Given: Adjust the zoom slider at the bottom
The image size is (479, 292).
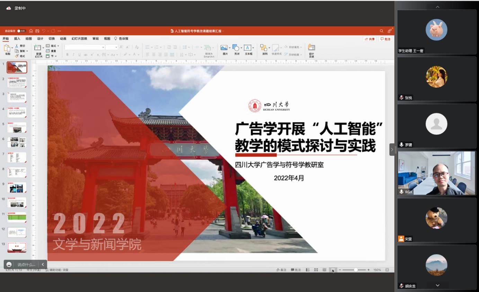Looking at the screenshot, I should (x=356, y=270).
